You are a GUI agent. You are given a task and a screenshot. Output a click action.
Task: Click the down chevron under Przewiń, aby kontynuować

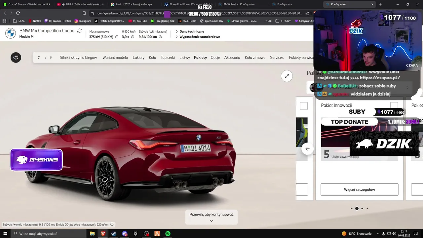(x=211, y=221)
